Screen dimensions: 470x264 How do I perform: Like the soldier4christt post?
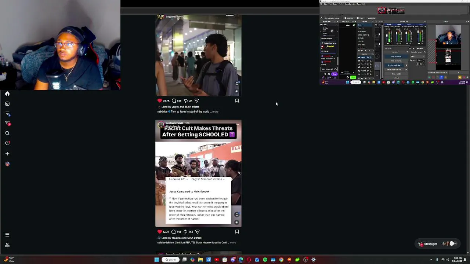point(159,232)
